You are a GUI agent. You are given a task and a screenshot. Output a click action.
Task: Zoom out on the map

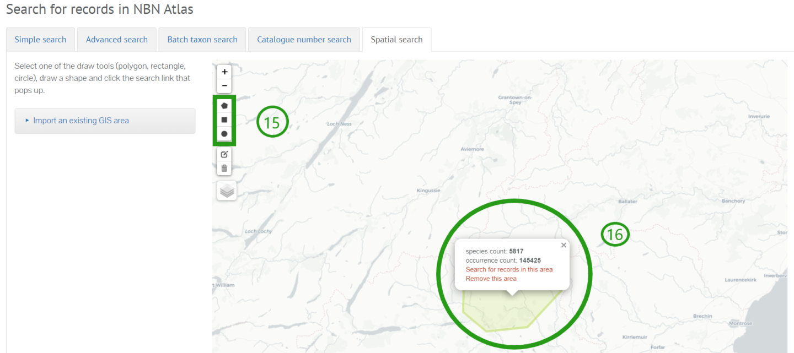pos(224,86)
